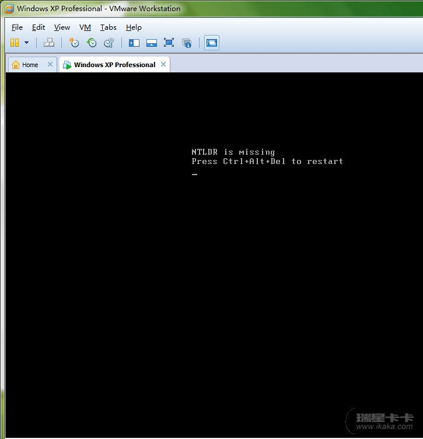Open the Edit menu
423x439 pixels.
[x=39, y=27]
